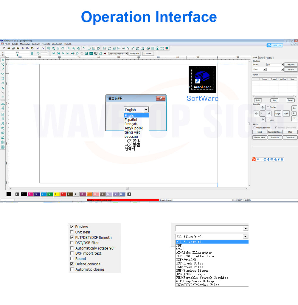Image resolution: width=298 pixels, height=305 pixels.
Task: Select the arrow pointer tool
Action: coord(3,60)
